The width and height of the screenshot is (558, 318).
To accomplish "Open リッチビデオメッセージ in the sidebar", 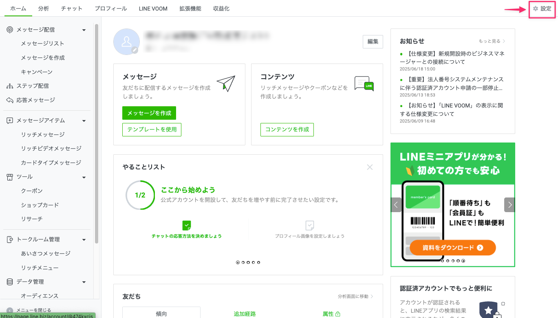I will pyautogui.click(x=51, y=149).
